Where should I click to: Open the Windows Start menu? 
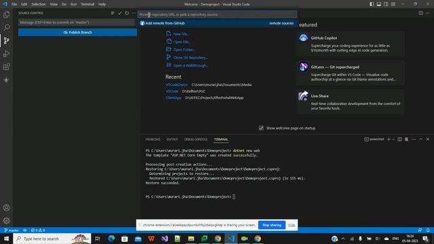tap(6, 239)
